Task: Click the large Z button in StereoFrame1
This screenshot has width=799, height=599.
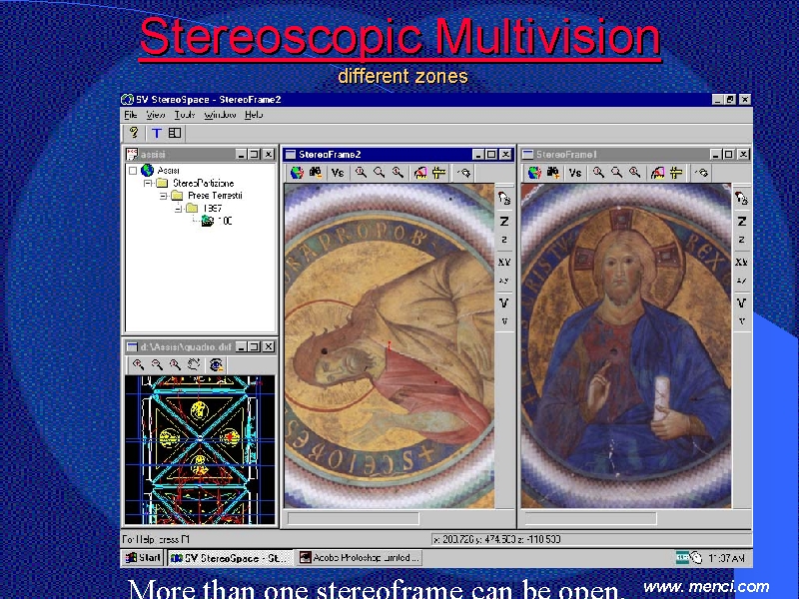Action: coord(741,221)
